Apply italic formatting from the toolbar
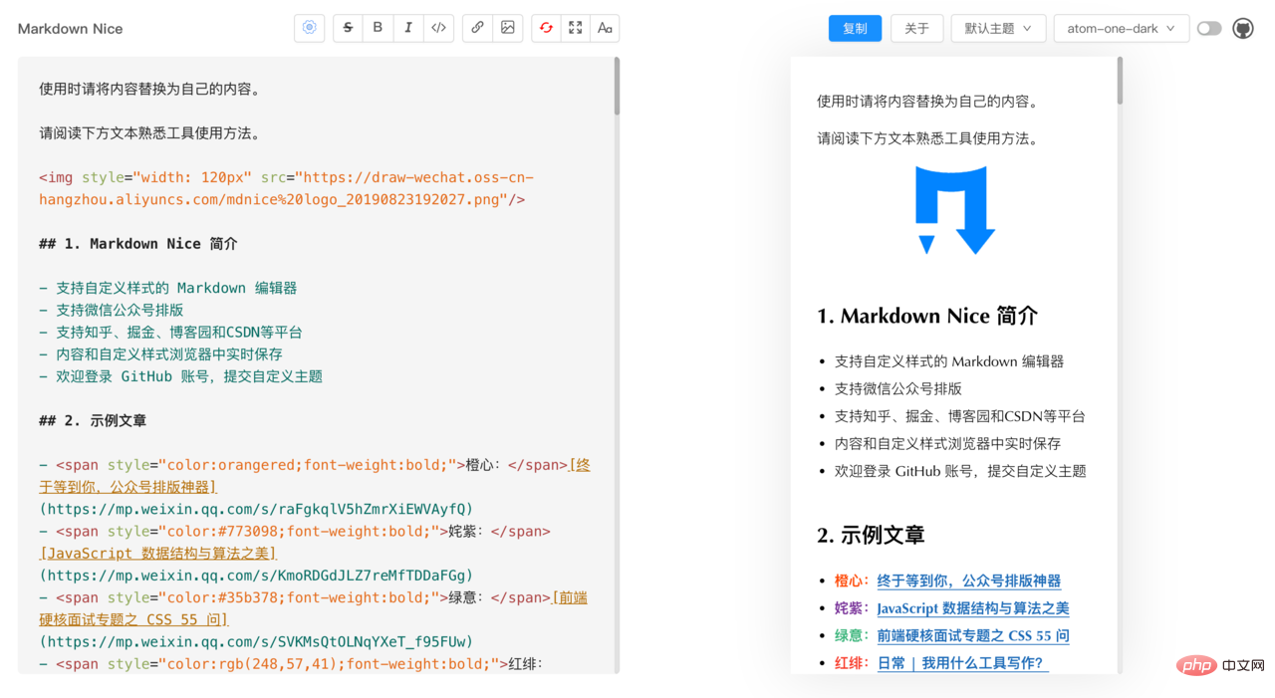The image size is (1275, 698). [408, 28]
